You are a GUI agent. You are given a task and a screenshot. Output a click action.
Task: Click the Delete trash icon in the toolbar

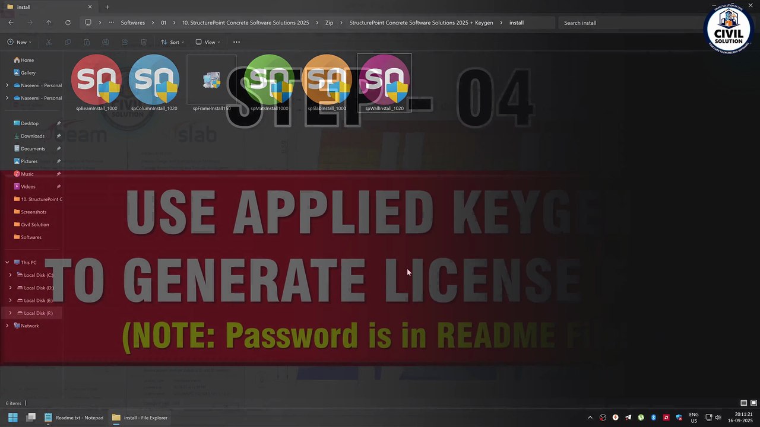144,42
